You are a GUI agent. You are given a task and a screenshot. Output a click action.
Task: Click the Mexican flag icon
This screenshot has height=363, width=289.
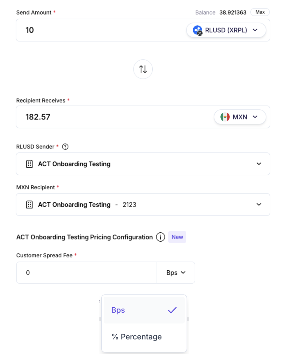coord(225,117)
